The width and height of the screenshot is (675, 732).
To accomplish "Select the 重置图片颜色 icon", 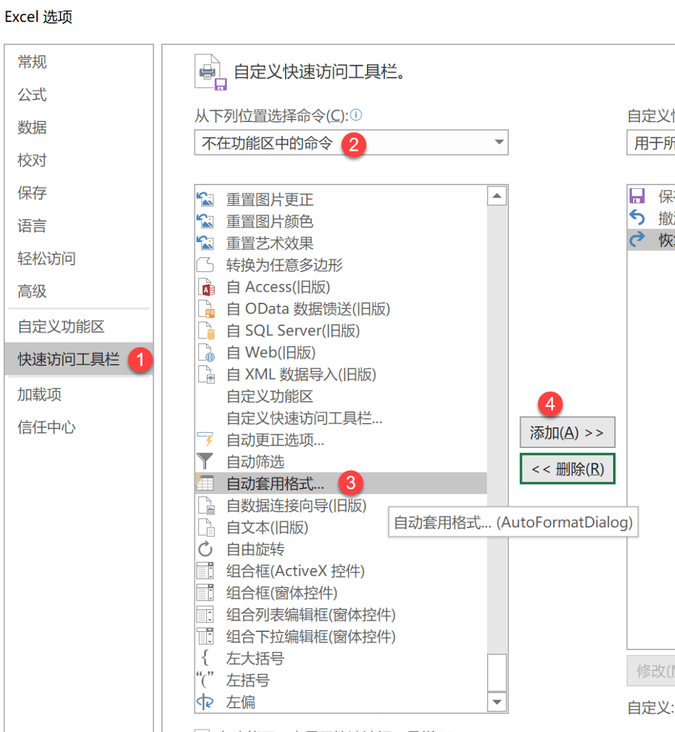I will [x=205, y=221].
